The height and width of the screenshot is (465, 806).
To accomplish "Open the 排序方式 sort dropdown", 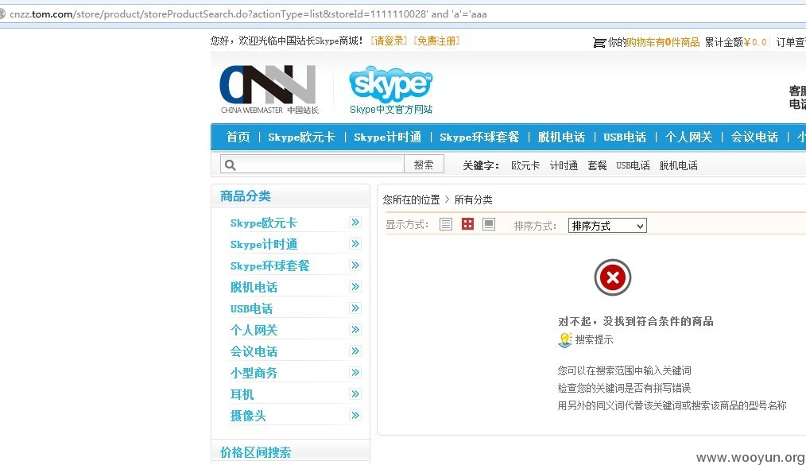I will coord(607,226).
